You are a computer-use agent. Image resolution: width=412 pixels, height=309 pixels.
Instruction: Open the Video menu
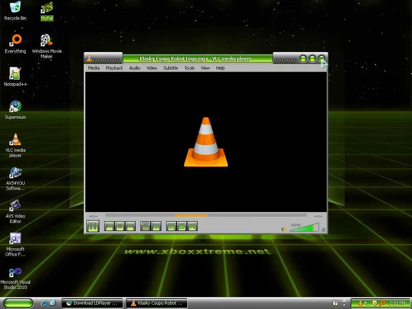(x=152, y=68)
